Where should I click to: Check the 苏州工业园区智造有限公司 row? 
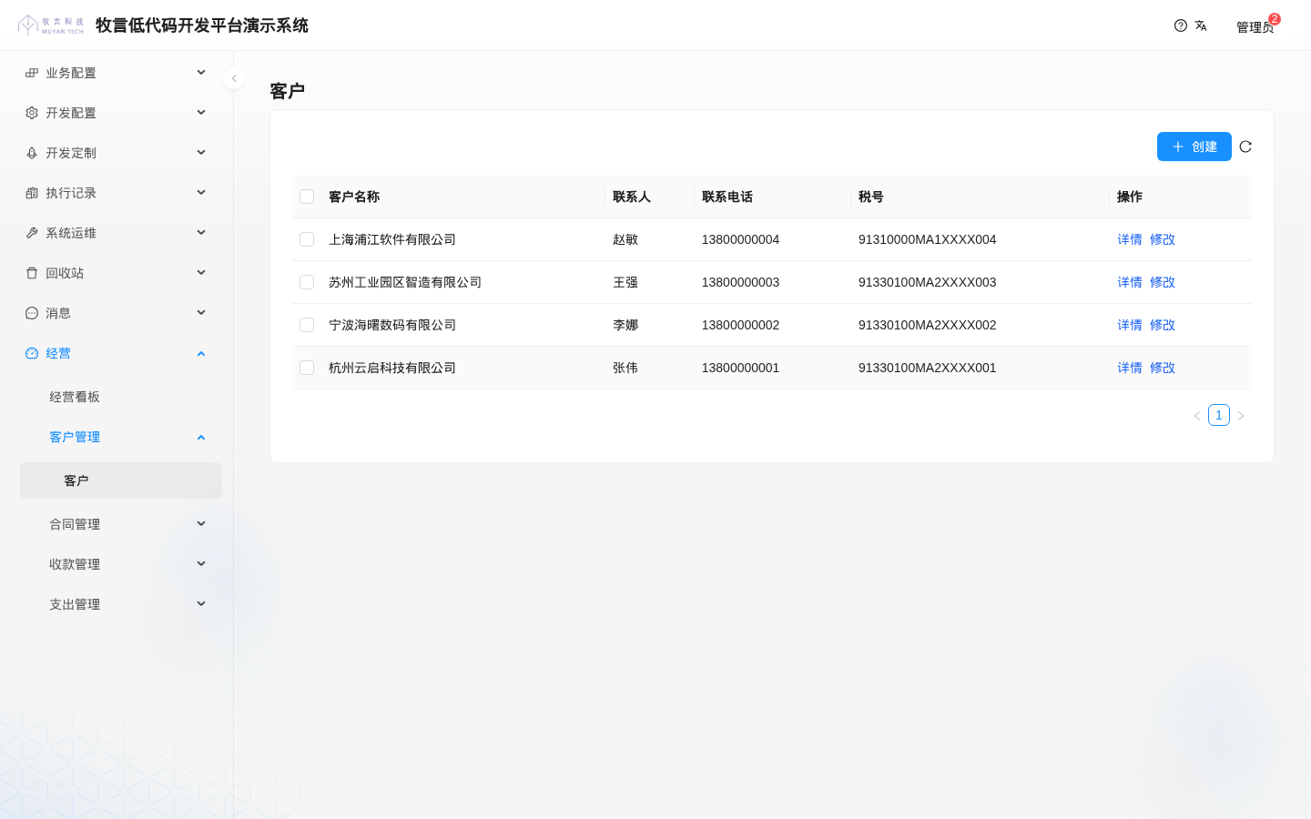tap(307, 282)
